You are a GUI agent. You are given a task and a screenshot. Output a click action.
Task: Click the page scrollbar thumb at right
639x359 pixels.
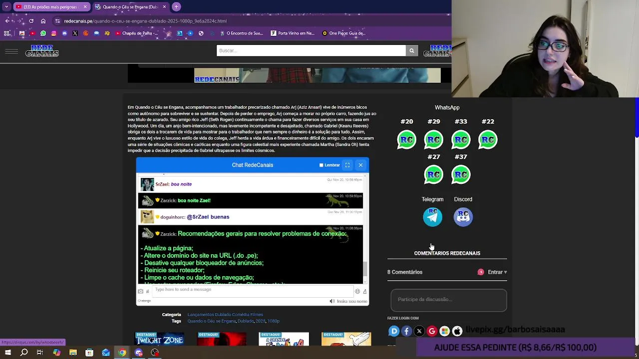[637, 118]
